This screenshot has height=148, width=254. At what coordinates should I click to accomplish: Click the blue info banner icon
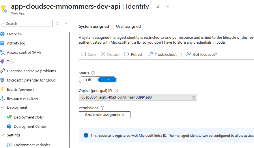86,135
